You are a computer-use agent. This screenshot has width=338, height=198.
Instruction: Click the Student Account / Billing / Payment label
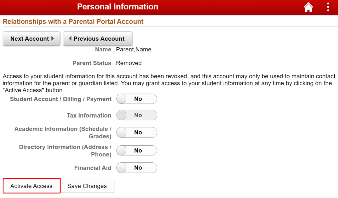[x=61, y=99]
